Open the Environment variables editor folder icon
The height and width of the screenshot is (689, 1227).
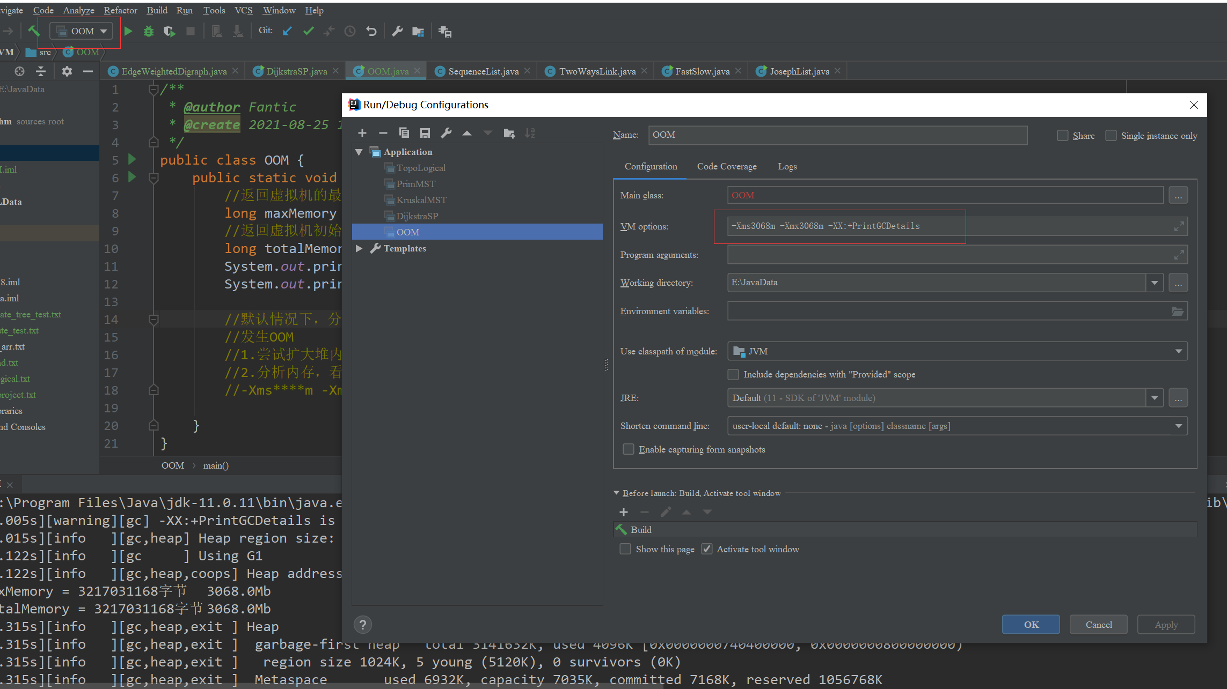1178,312
